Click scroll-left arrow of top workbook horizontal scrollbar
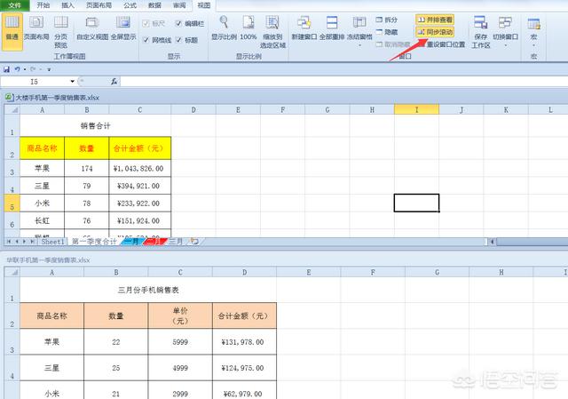Screen dimensions: 568x399 492,241
